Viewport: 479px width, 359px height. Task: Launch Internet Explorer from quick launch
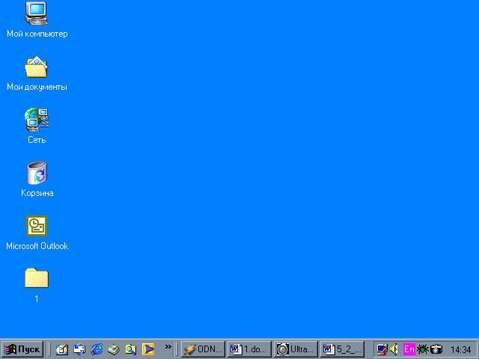tap(97, 349)
